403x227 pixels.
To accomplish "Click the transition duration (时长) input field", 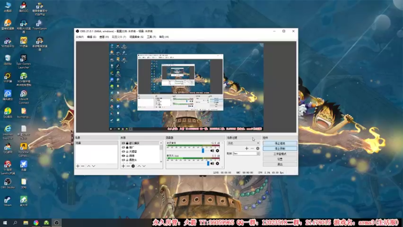I will pos(245,153).
